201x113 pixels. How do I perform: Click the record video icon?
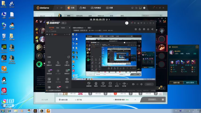pyautogui.click(x=133, y=84)
